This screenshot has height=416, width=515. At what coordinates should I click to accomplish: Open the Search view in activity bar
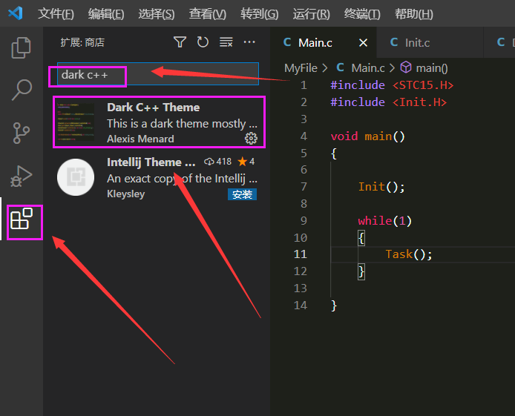coord(21,90)
